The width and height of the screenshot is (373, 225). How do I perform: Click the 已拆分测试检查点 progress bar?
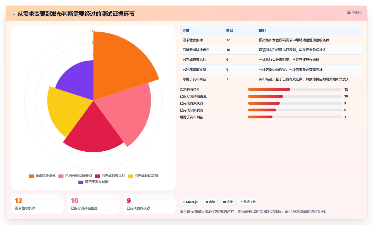click(x=295, y=96)
